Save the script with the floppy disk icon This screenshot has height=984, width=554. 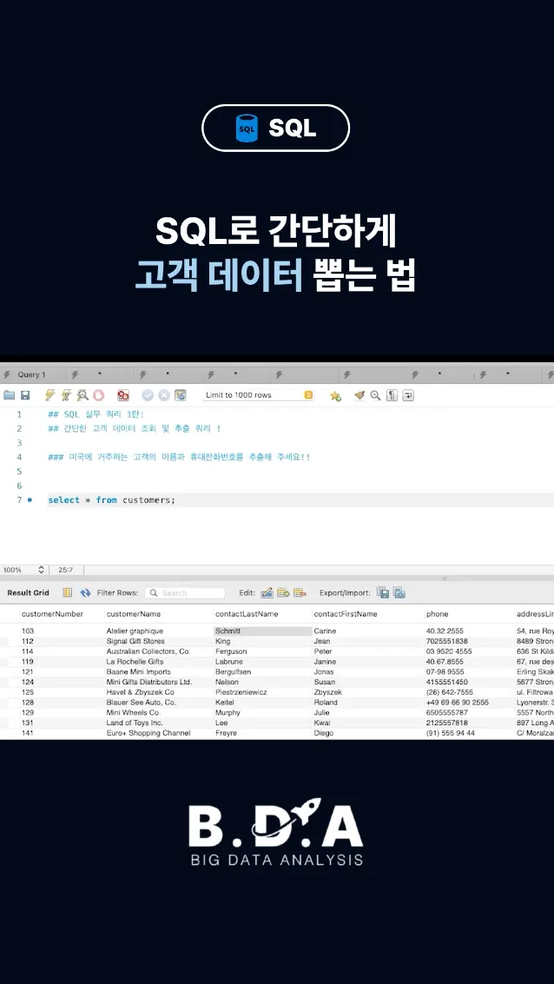[25, 395]
